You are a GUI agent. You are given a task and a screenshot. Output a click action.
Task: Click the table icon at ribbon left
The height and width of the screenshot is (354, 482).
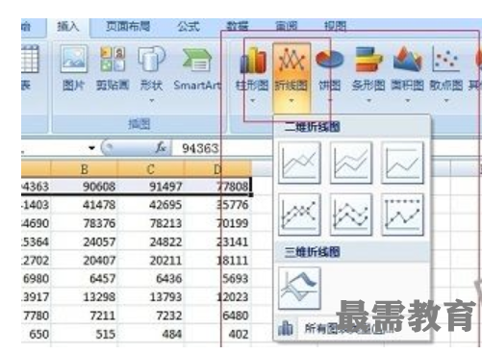click(x=30, y=60)
